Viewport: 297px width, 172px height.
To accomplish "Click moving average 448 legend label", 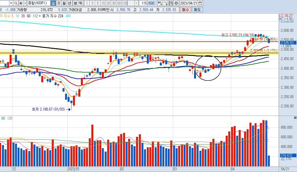I will tap(68, 16).
